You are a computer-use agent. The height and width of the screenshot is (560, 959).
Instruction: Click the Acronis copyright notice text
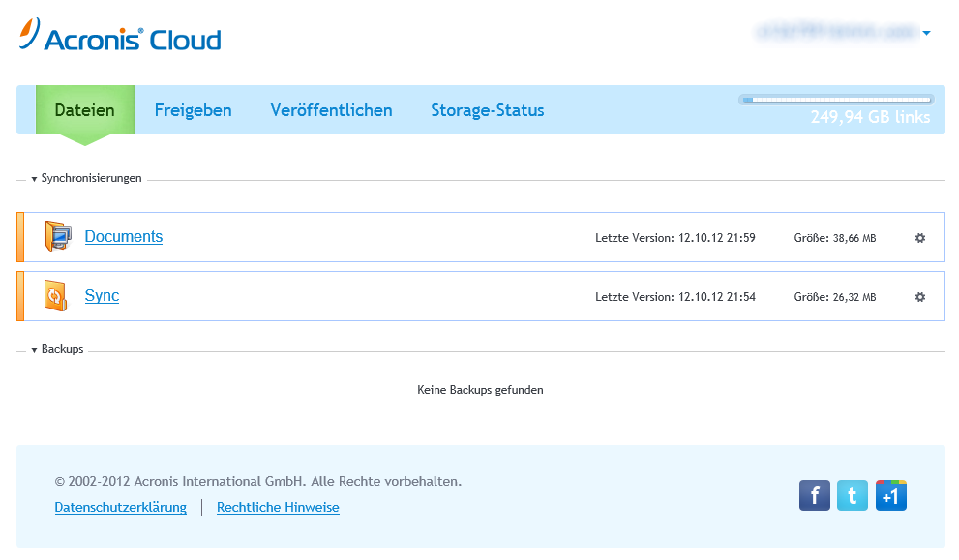258,481
